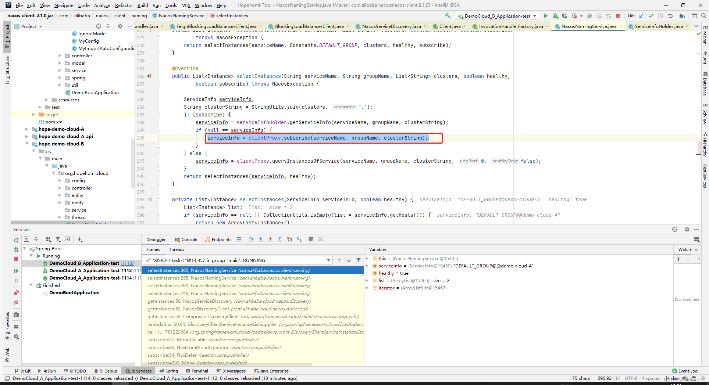The image size is (709, 385).
Task: Run DemoCloud_B_Application-test with the green play button
Action: 546,16
